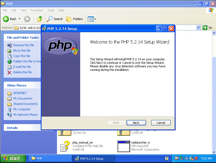Click the 15,542 KB zipped file icon
This screenshot has width=216, height=163.
(x=65, y=133)
